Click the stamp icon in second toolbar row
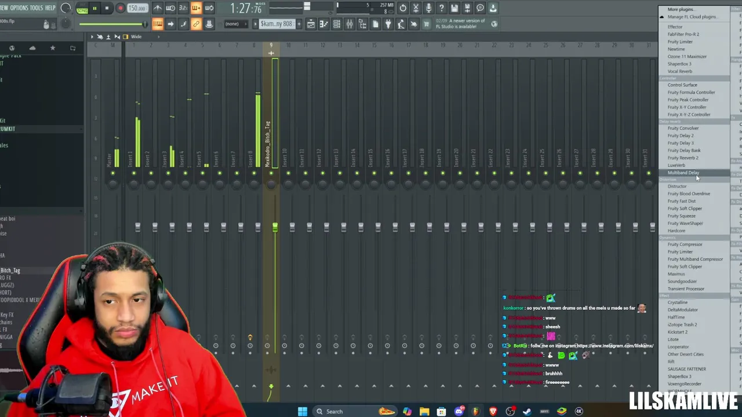Screen dimensions: 742x417 [209, 24]
